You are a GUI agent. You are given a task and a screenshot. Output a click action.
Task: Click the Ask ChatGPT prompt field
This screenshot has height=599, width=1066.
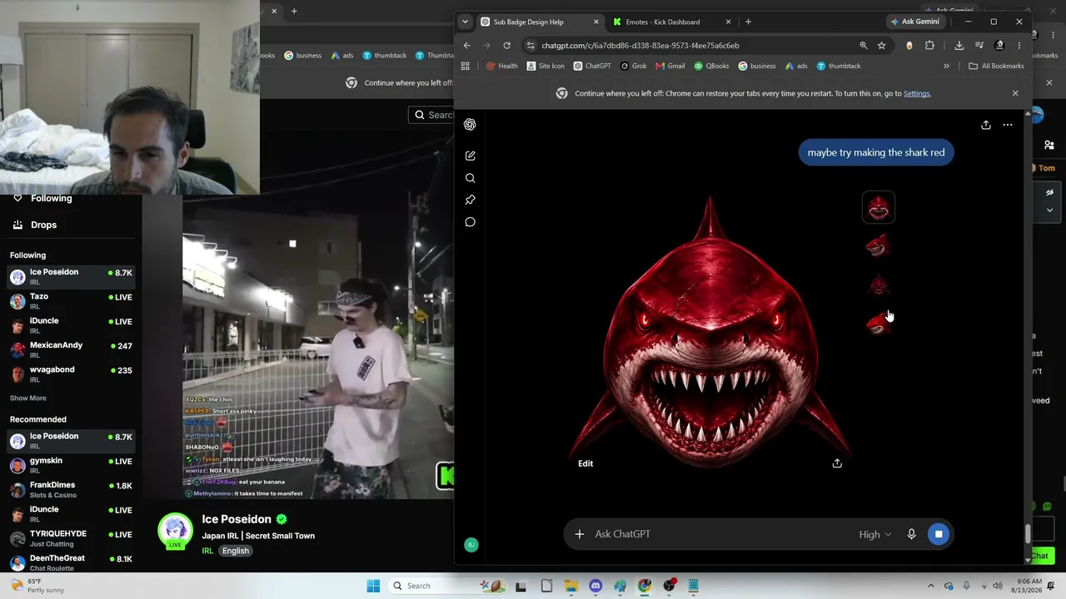click(720, 534)
